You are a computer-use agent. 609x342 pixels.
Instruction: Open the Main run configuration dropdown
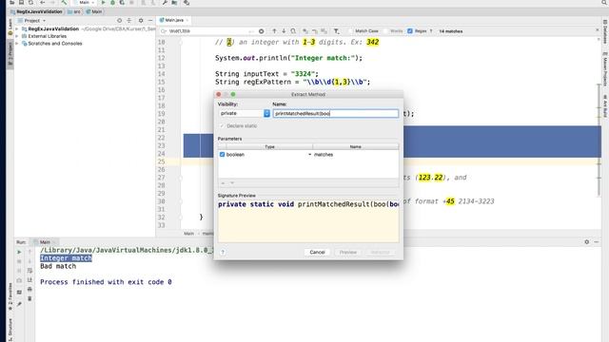[x=85, y=2]
